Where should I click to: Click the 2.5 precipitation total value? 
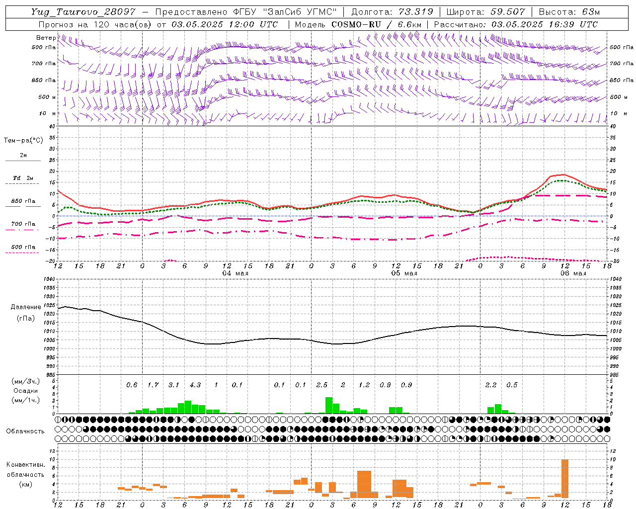322,385
